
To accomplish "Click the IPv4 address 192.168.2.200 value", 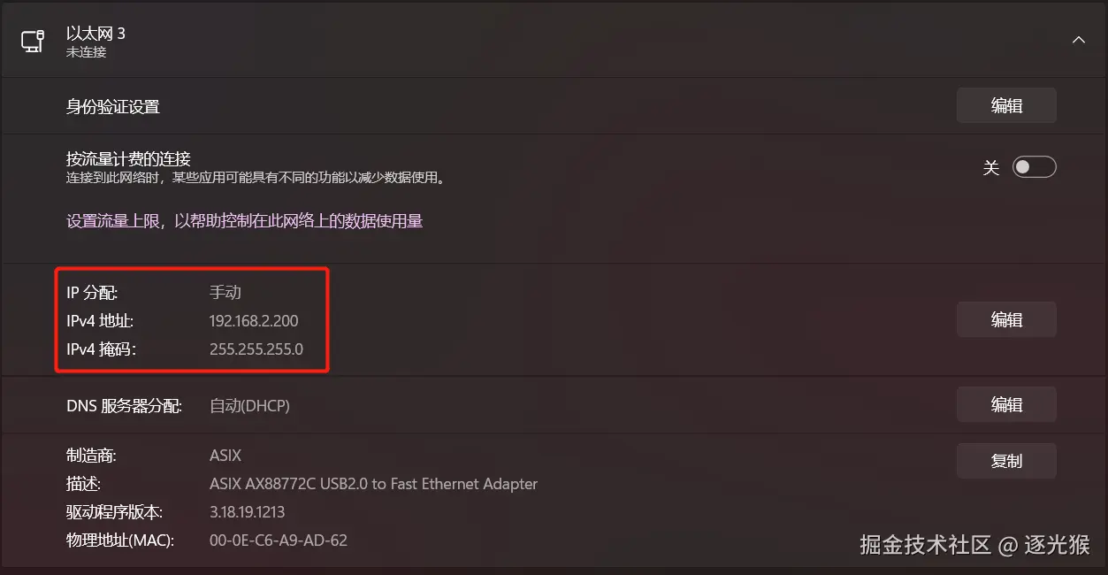I will tap(254, 321).
